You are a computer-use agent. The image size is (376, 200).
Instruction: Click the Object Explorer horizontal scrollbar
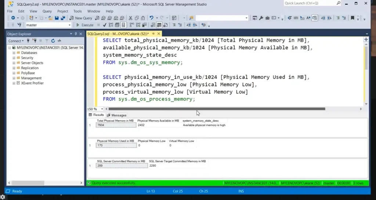click(x=28, y=183)
